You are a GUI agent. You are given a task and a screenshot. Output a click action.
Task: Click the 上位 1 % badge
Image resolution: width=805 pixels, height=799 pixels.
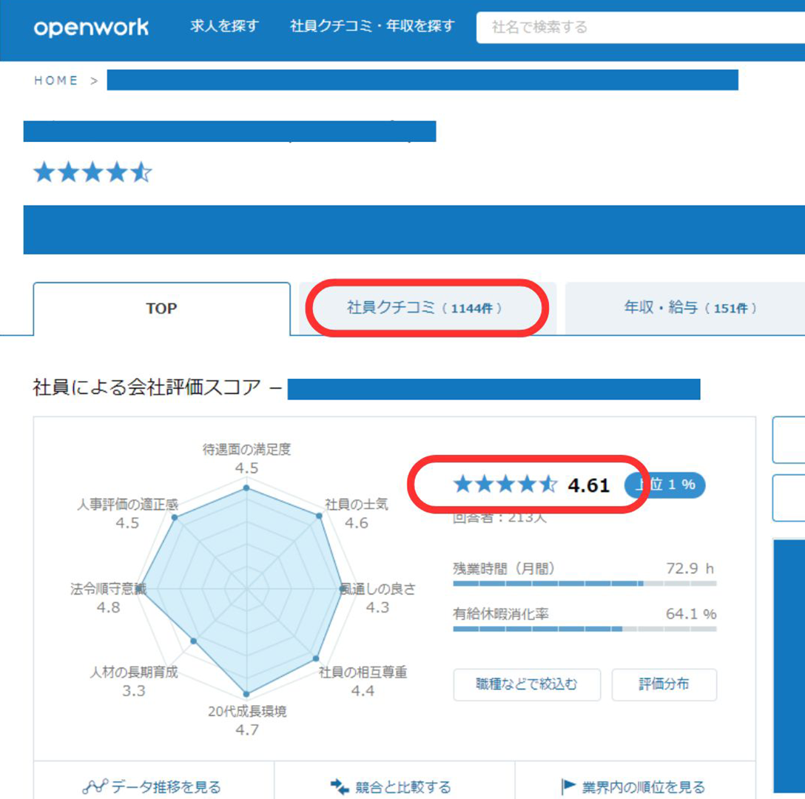pos(664,485)
